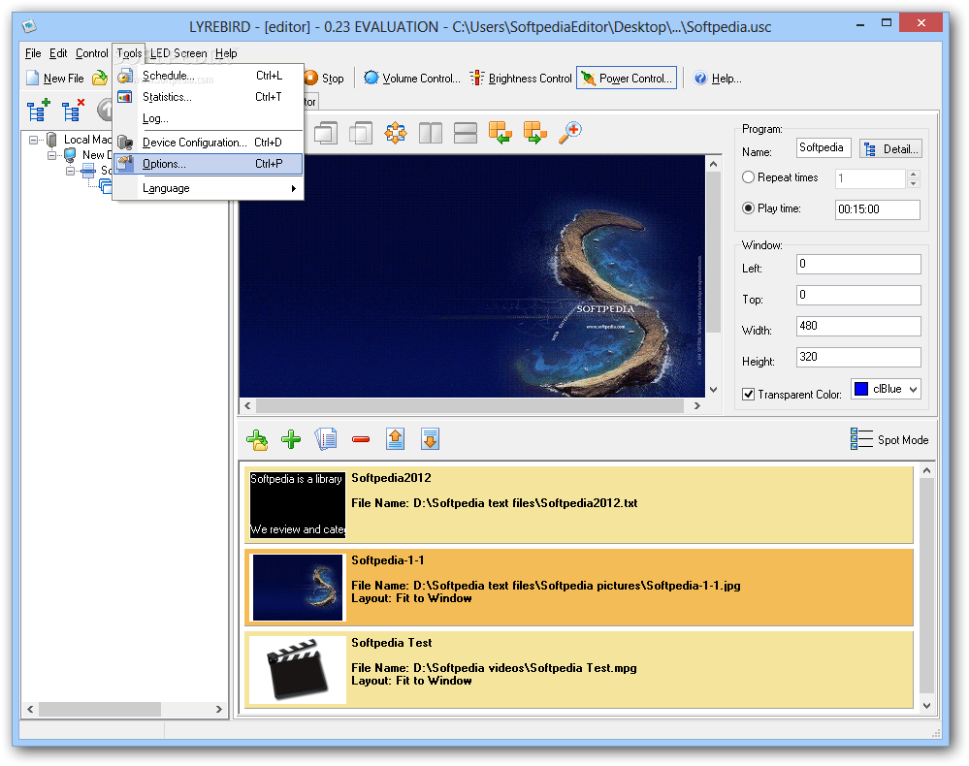Click the Spot Mode button
Viewport: 969px width, 766px height.
(889, 439)
